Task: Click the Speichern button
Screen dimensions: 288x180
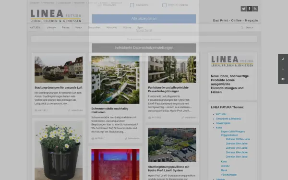Action: point(144,31)
